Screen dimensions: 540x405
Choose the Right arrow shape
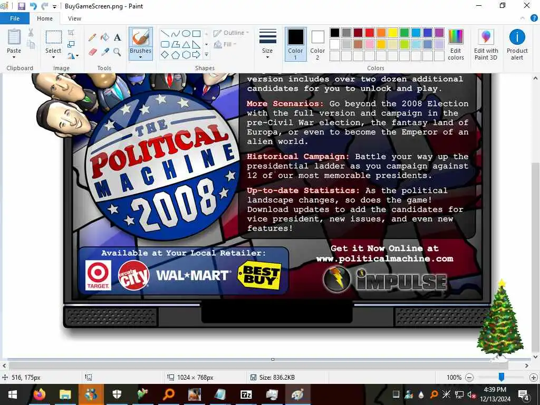pos(196,54)
